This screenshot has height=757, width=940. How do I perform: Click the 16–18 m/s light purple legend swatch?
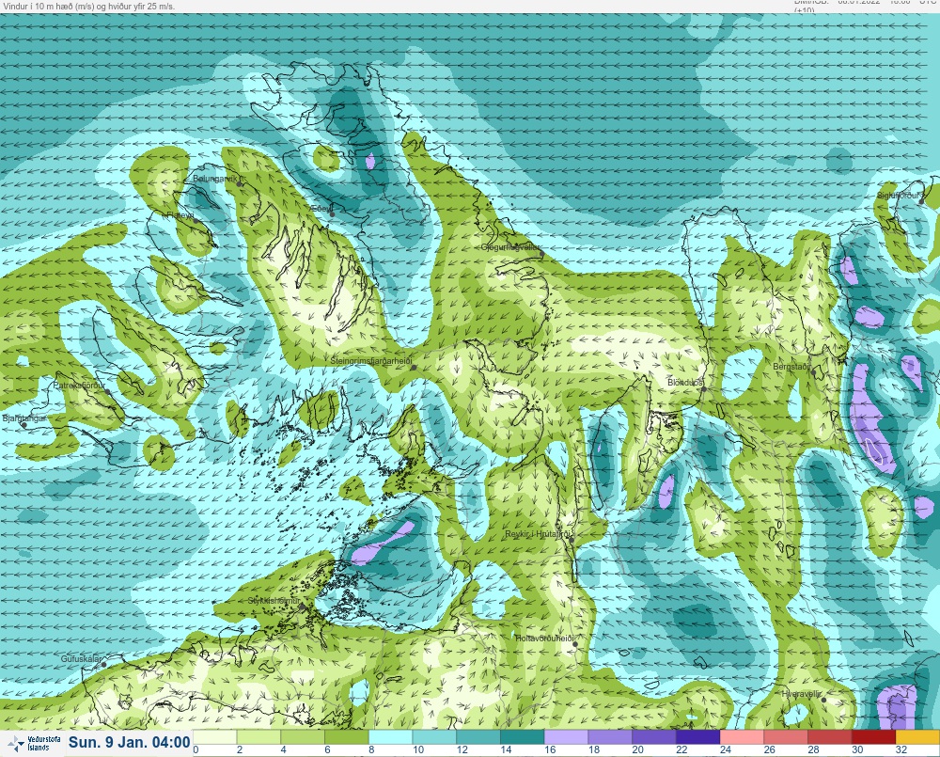[566, 736]
